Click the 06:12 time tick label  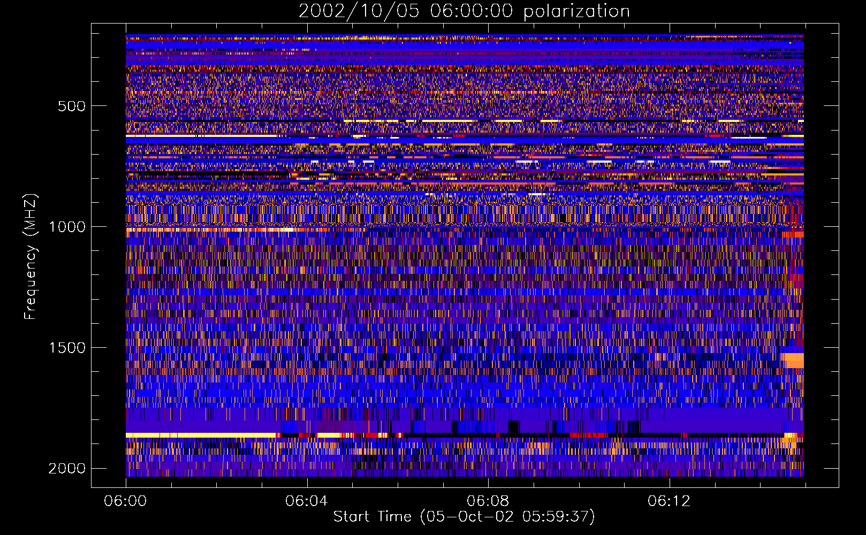669,501
